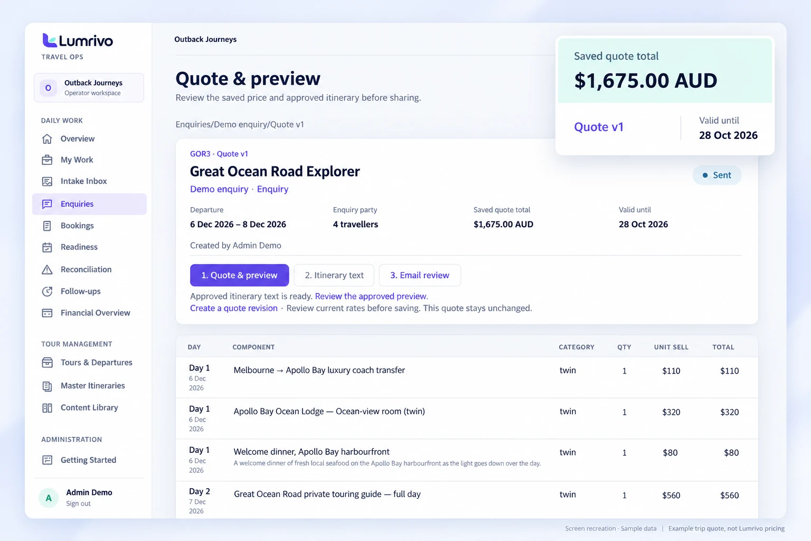Click the Quote v1 label in summary card
The image size is (811, 541).
click(x=599, y=127)
